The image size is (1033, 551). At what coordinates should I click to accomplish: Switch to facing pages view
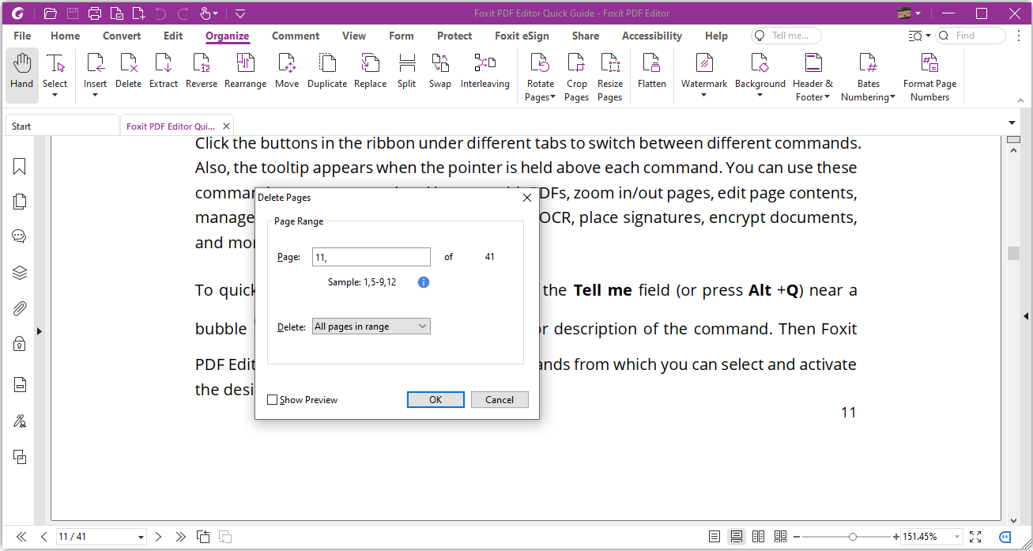[759, 537]
